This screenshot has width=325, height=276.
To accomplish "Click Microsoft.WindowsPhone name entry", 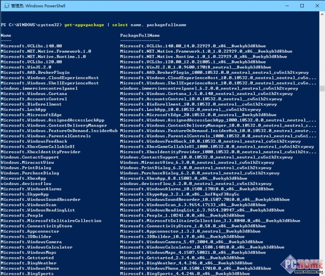I will point(30,268).
